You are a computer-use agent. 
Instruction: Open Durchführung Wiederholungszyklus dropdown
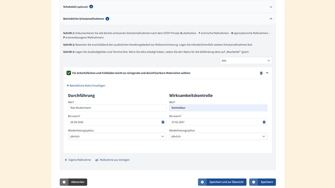117,136
